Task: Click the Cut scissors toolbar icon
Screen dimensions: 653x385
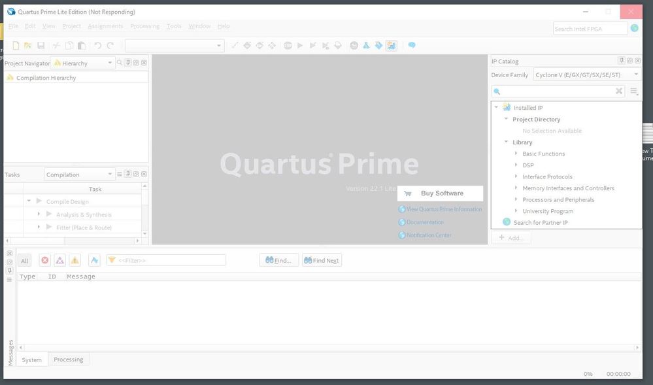Action: [56, 45]
